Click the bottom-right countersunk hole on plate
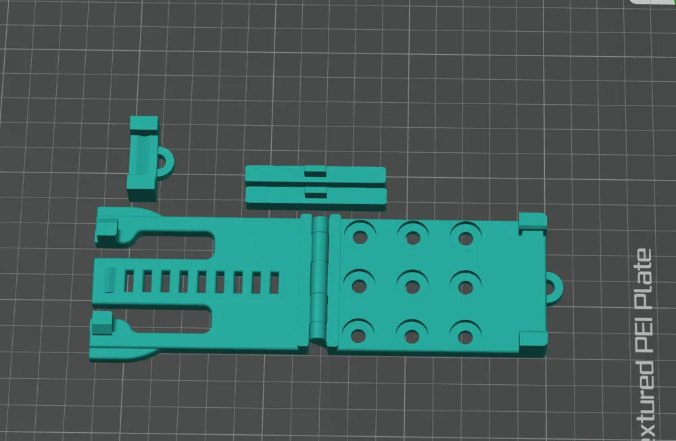 click(x=464, y=333)
